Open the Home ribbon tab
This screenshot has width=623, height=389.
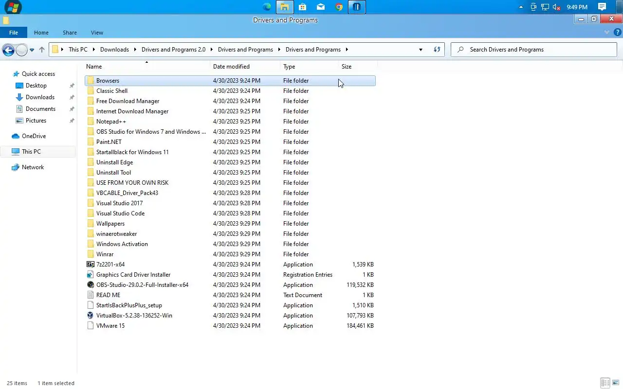tap(41, 33)
